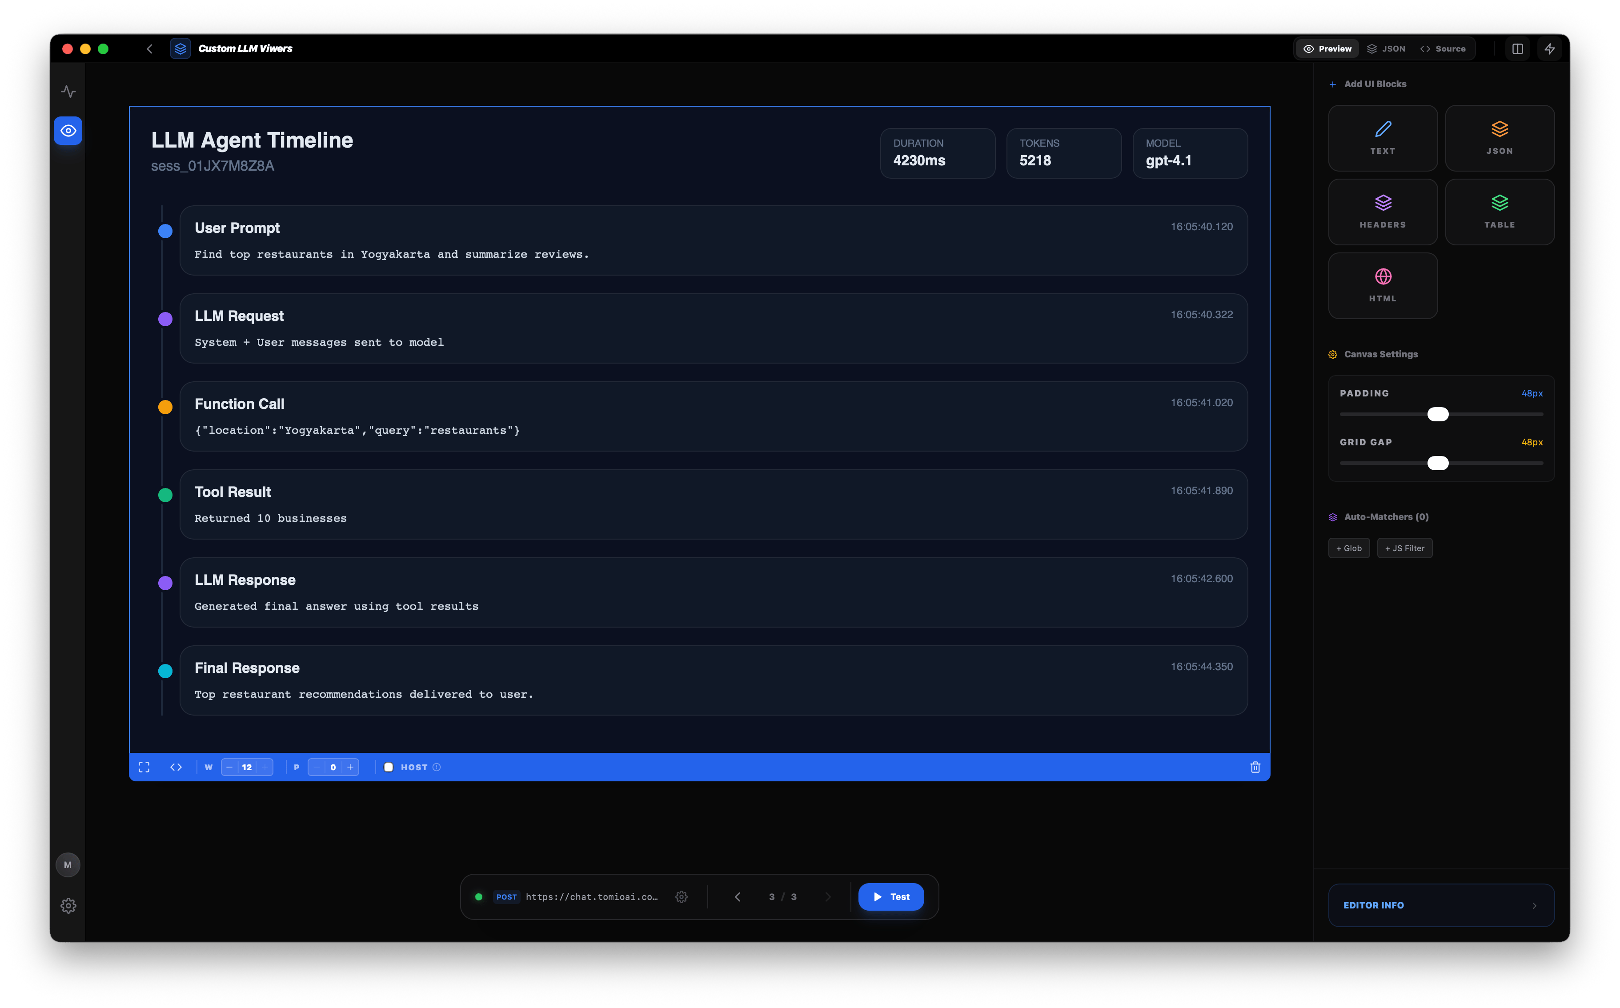Switch to the JSON tab
The image size is (1620, 1008).
tap(1386, 49)
